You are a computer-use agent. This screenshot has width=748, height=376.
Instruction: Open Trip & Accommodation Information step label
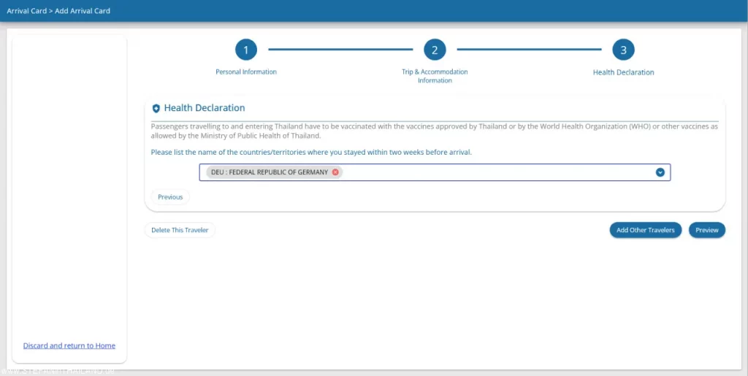point(435,76)
